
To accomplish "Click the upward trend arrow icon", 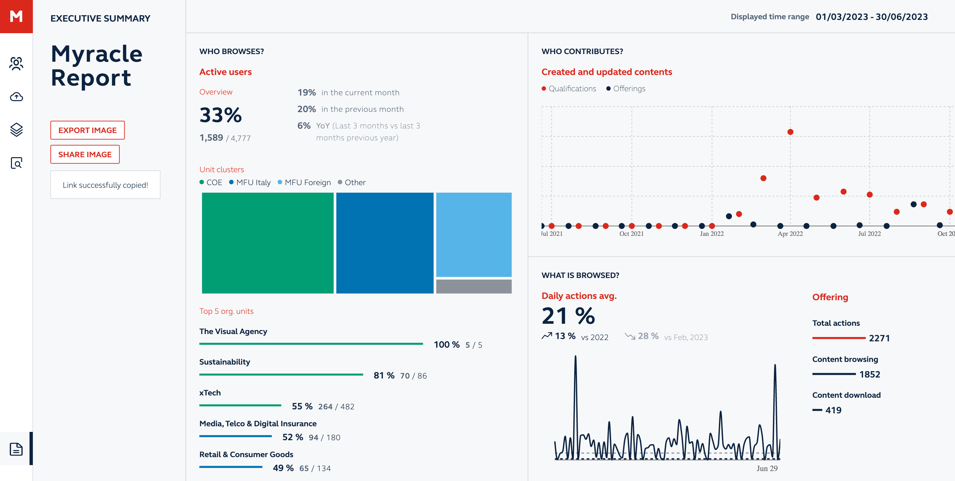I will [x=547, y=336].
